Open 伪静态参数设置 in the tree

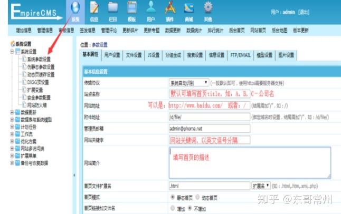pos(41,67)
